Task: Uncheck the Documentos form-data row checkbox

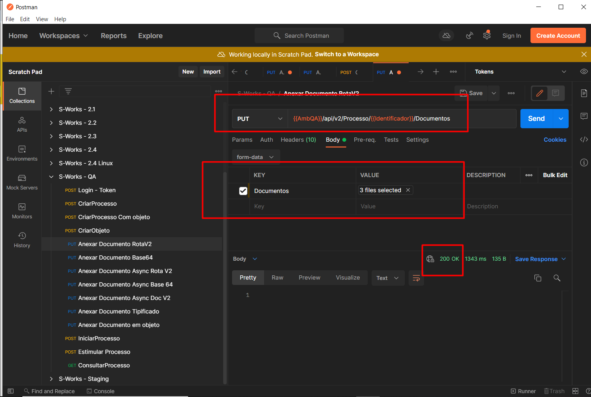Action: click(x=243, y=191)
